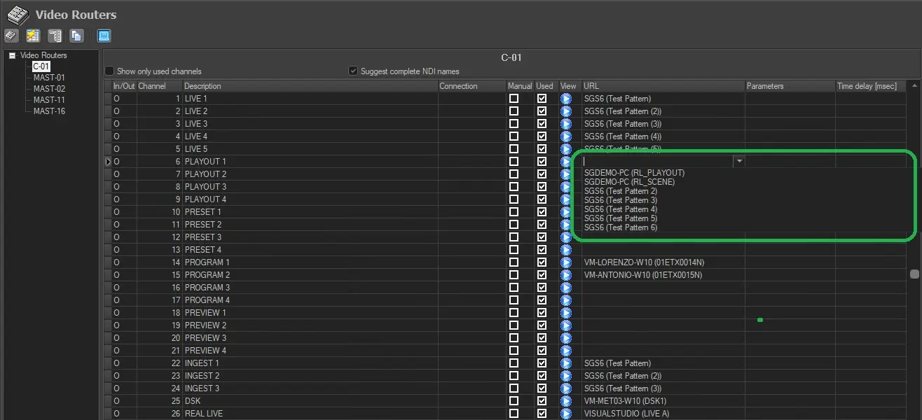Click the copy pages toolbar icon

(x=76, y=36)
